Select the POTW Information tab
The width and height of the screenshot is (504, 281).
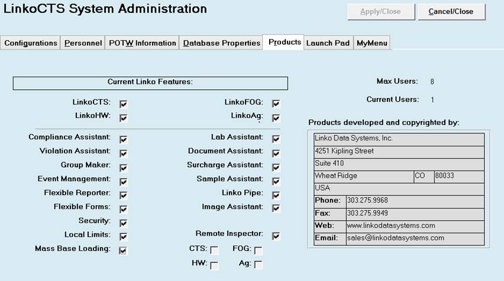142,43
